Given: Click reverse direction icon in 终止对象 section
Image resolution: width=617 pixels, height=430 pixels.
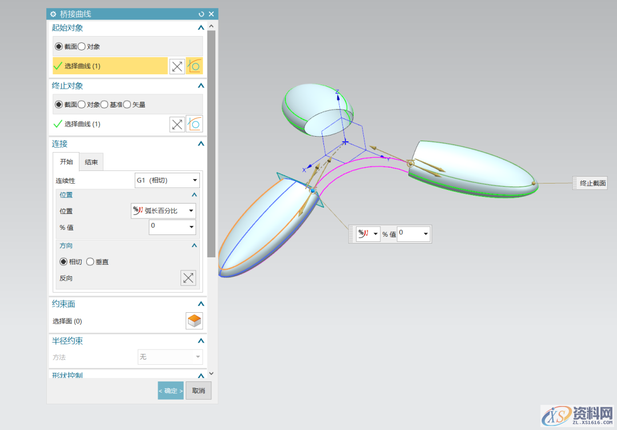Looking at the screenshot, I should [x=177, y=124].
